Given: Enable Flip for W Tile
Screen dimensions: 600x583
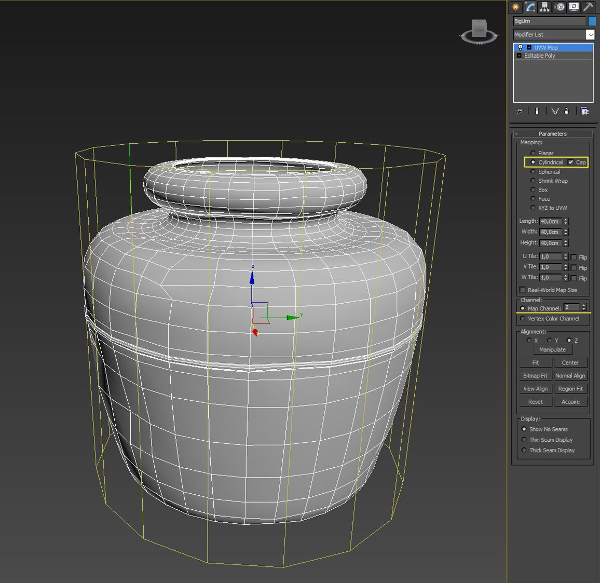Looking at the screenshot, I should click(574, 278).
